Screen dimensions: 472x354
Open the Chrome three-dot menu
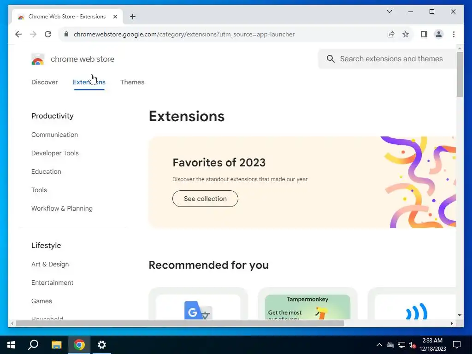pyautogui.click(x=454, y=34)
